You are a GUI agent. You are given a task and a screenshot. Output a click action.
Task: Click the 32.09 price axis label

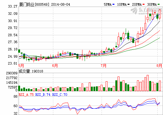(x=13, y=14)
